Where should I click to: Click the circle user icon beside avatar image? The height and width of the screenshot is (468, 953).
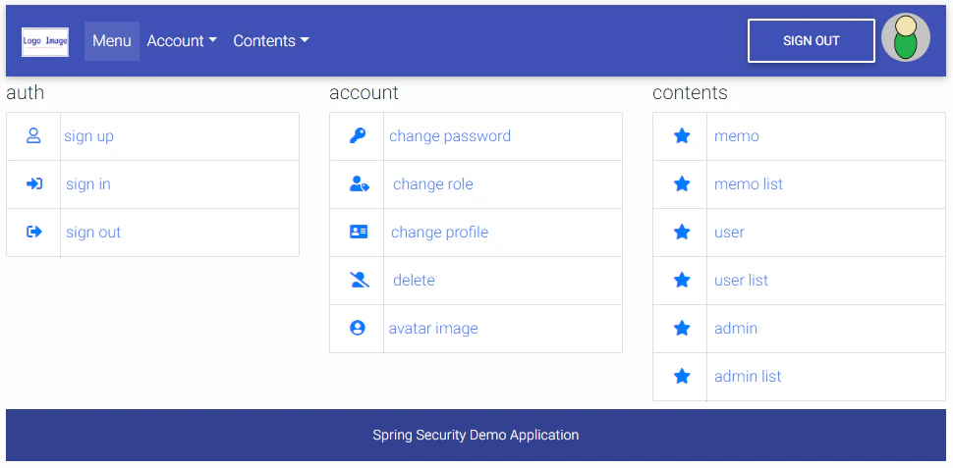(358, 328)
